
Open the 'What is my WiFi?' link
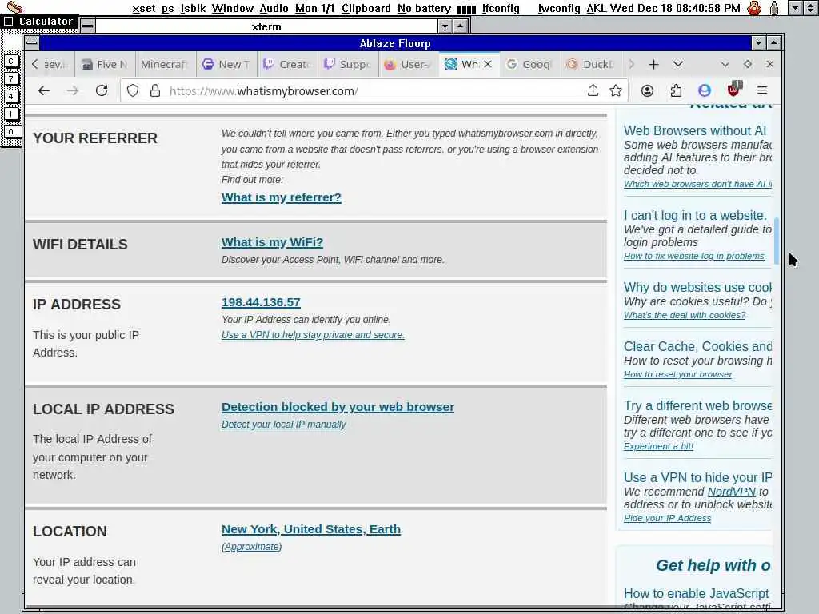click(x=272, y=242)
